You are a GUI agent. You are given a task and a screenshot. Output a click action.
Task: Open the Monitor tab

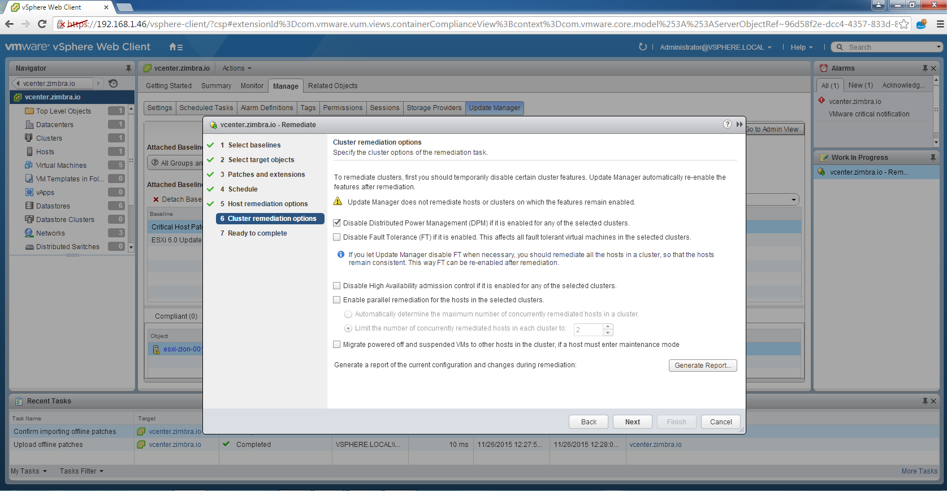click(252, 86)
